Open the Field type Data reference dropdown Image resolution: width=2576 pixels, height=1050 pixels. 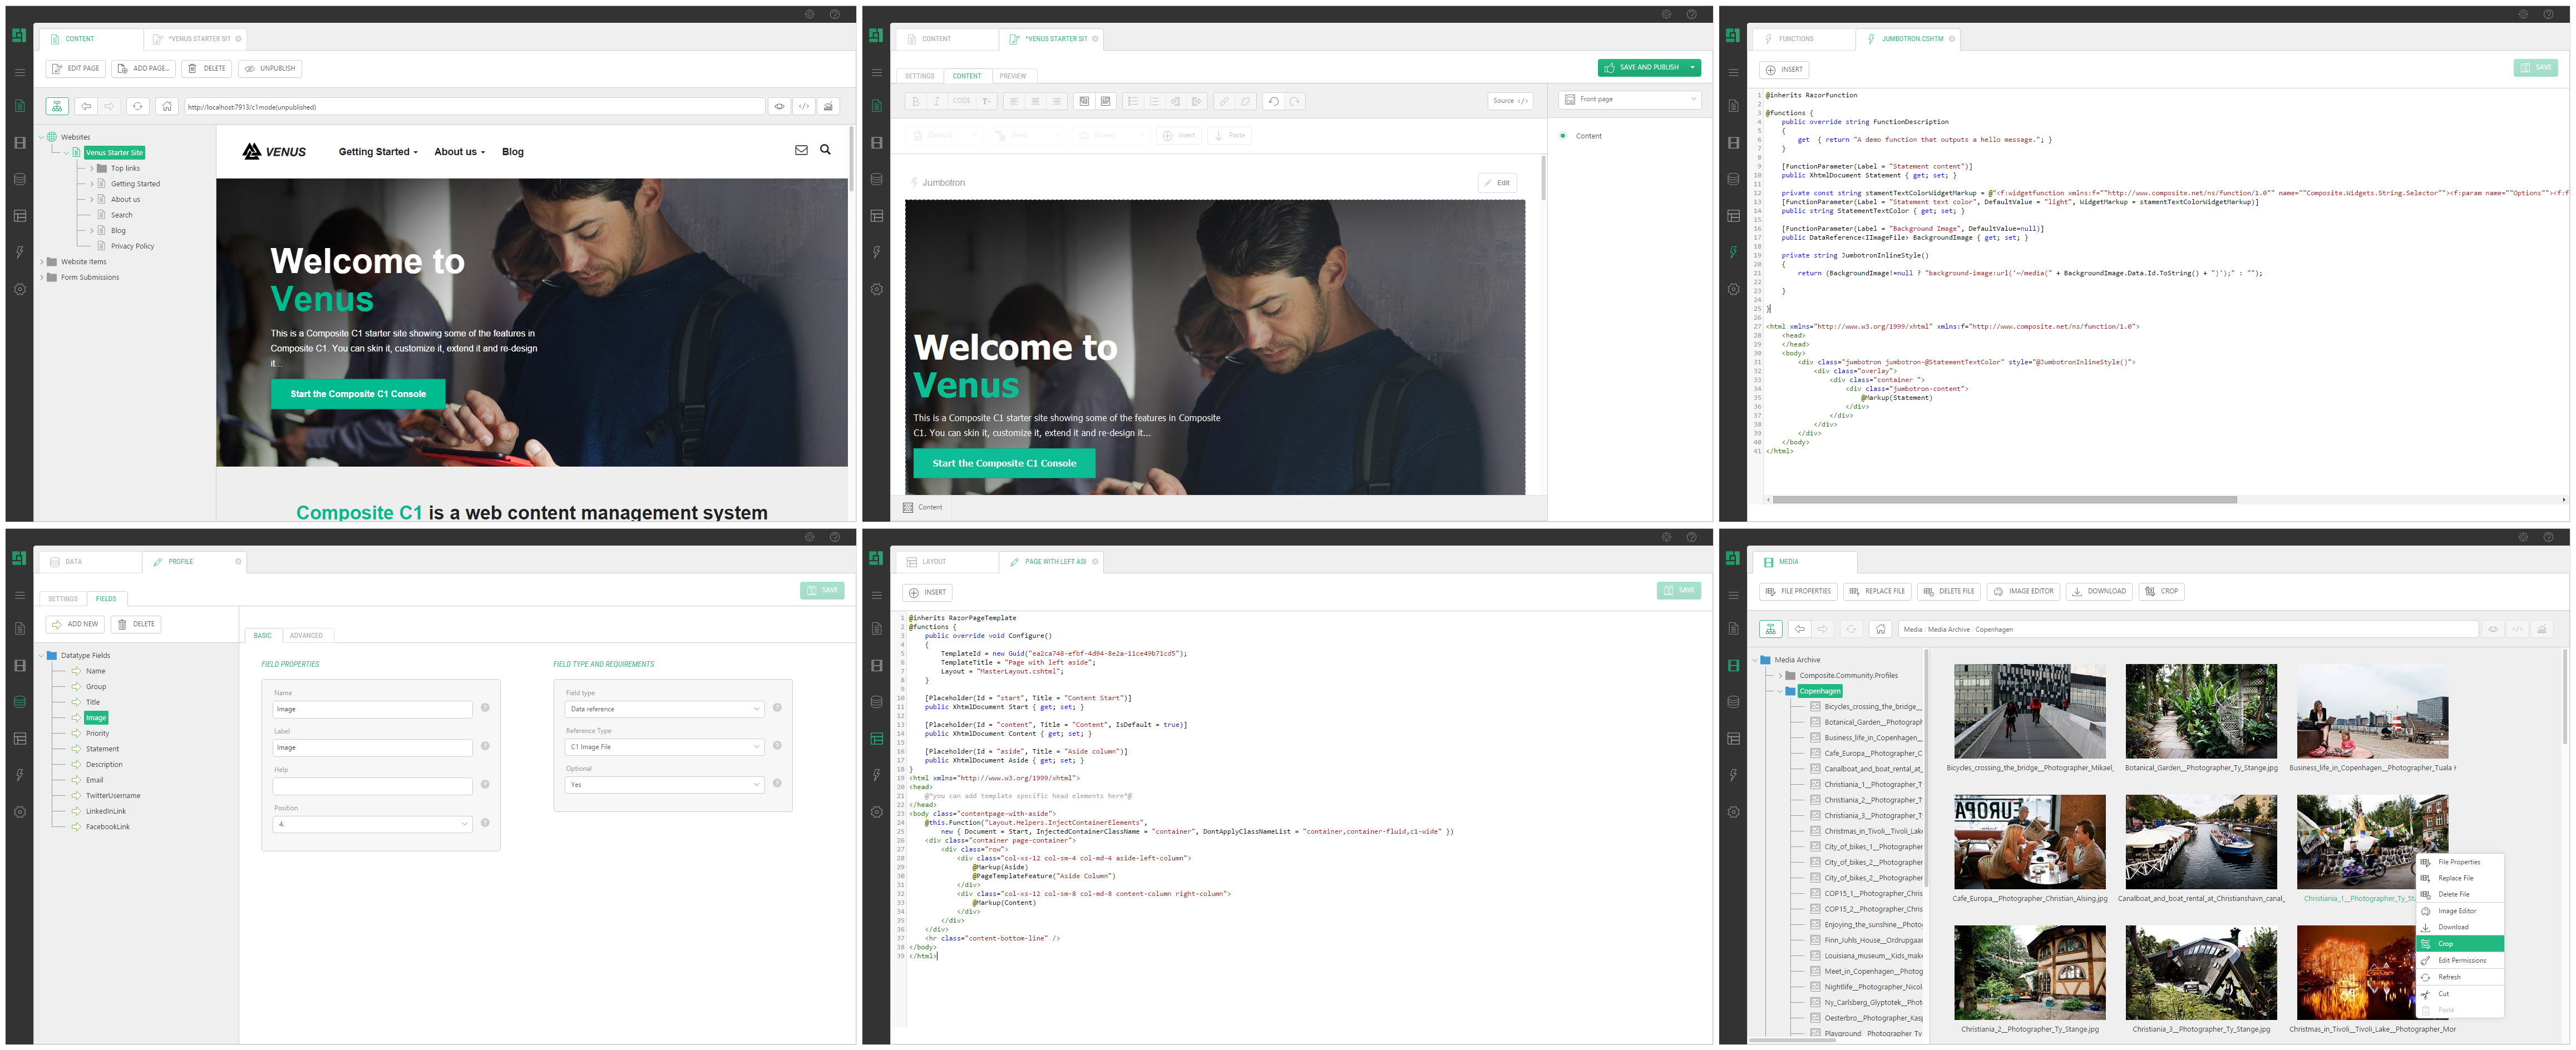(664, 709)
